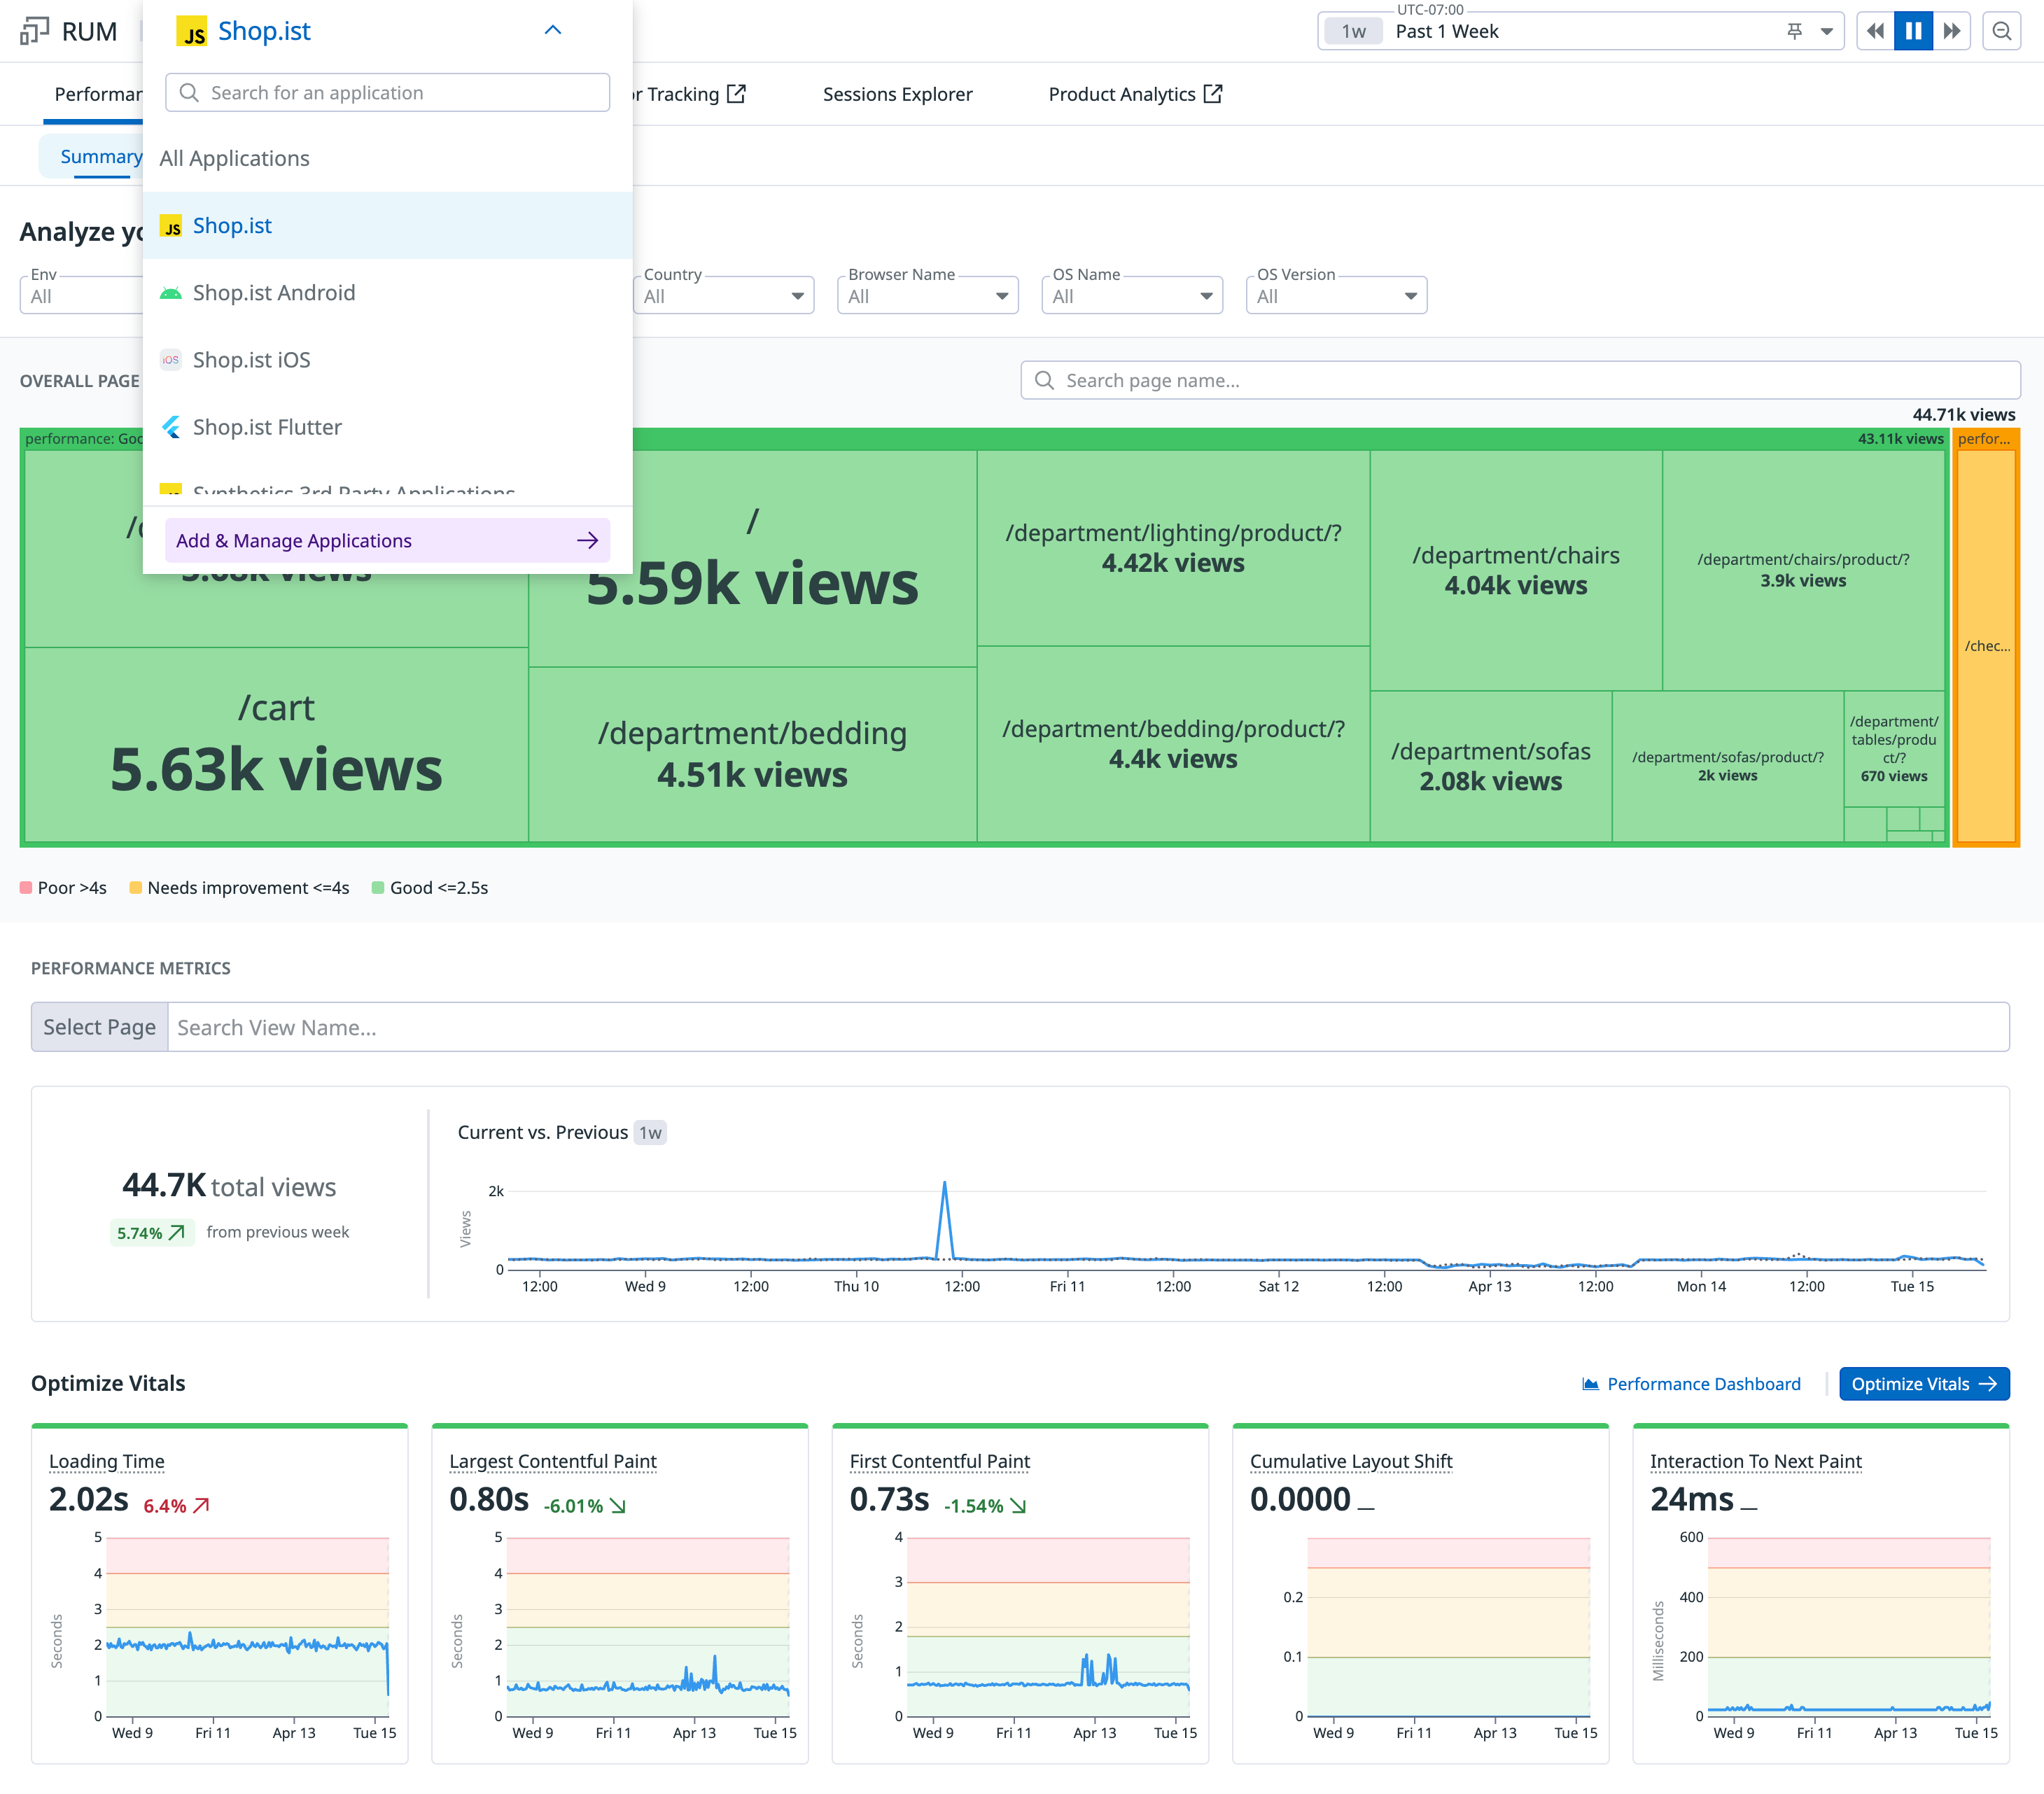Image resolution: width=2044 pixels, height=1794 pixels.
Task: Click the rewind time range button
Action: click(1875, 31)
